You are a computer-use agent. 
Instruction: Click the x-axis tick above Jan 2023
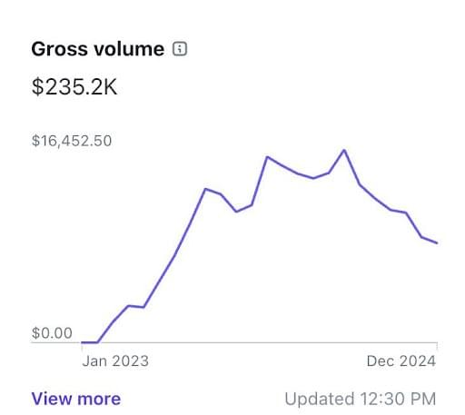pyautogui.click(x=82, y=347)
